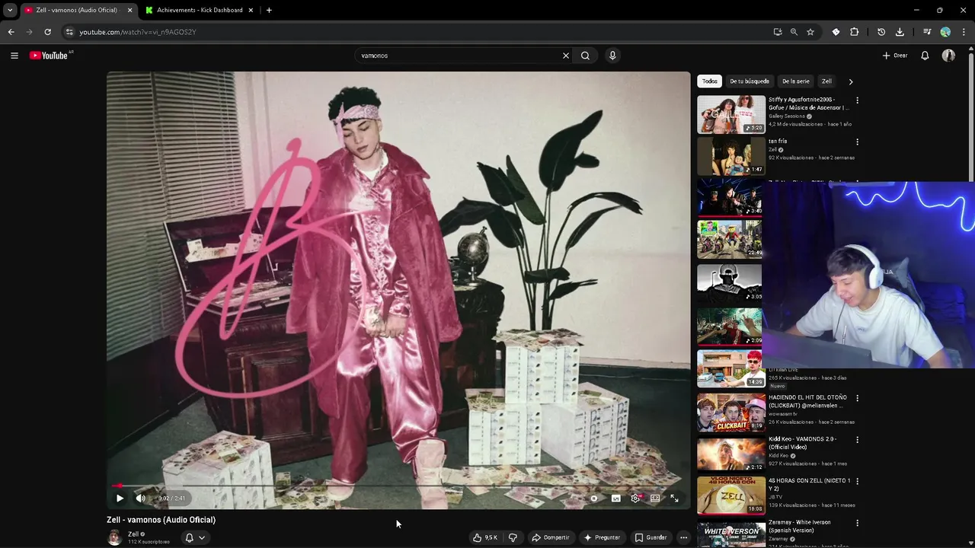Open YouTube notifications bell in header
This screenshot has height=548, width=975.
[925, 56]
